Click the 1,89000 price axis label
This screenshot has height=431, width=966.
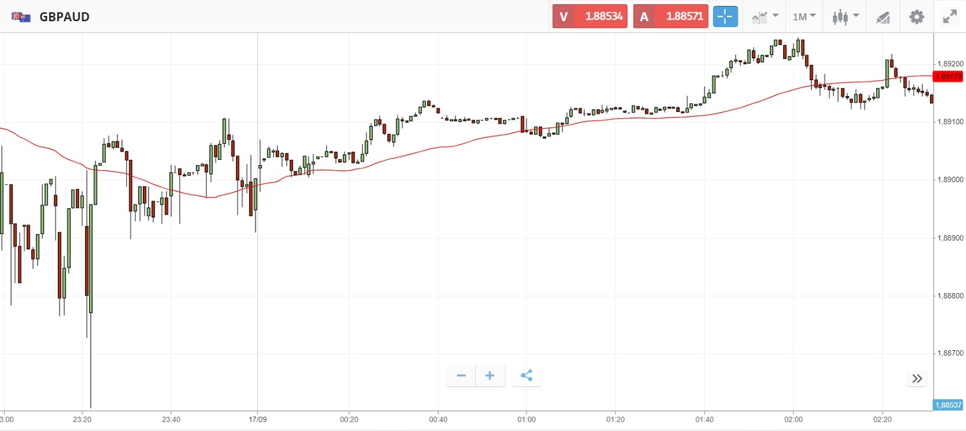[950, 180]
